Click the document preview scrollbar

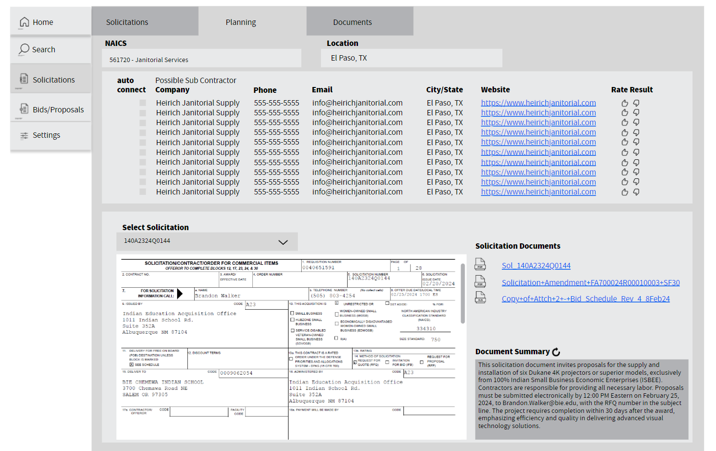(x=463, y=293)
